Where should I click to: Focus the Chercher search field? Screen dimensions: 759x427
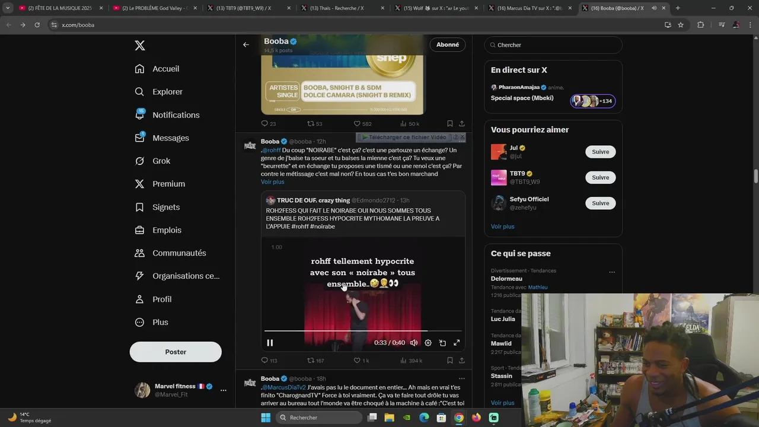[553, 45]
